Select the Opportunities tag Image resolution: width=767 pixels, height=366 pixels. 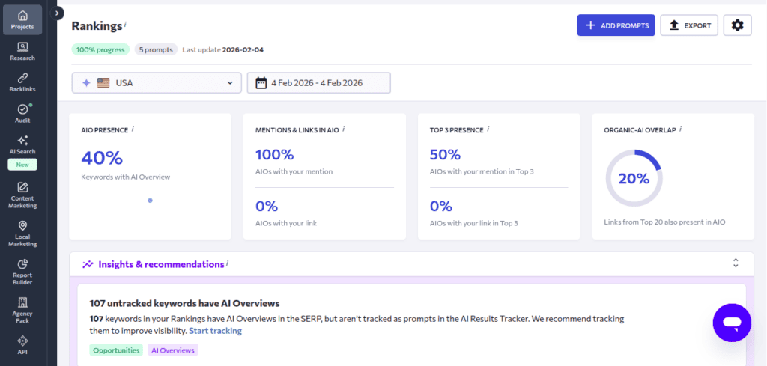pos(115,350)
